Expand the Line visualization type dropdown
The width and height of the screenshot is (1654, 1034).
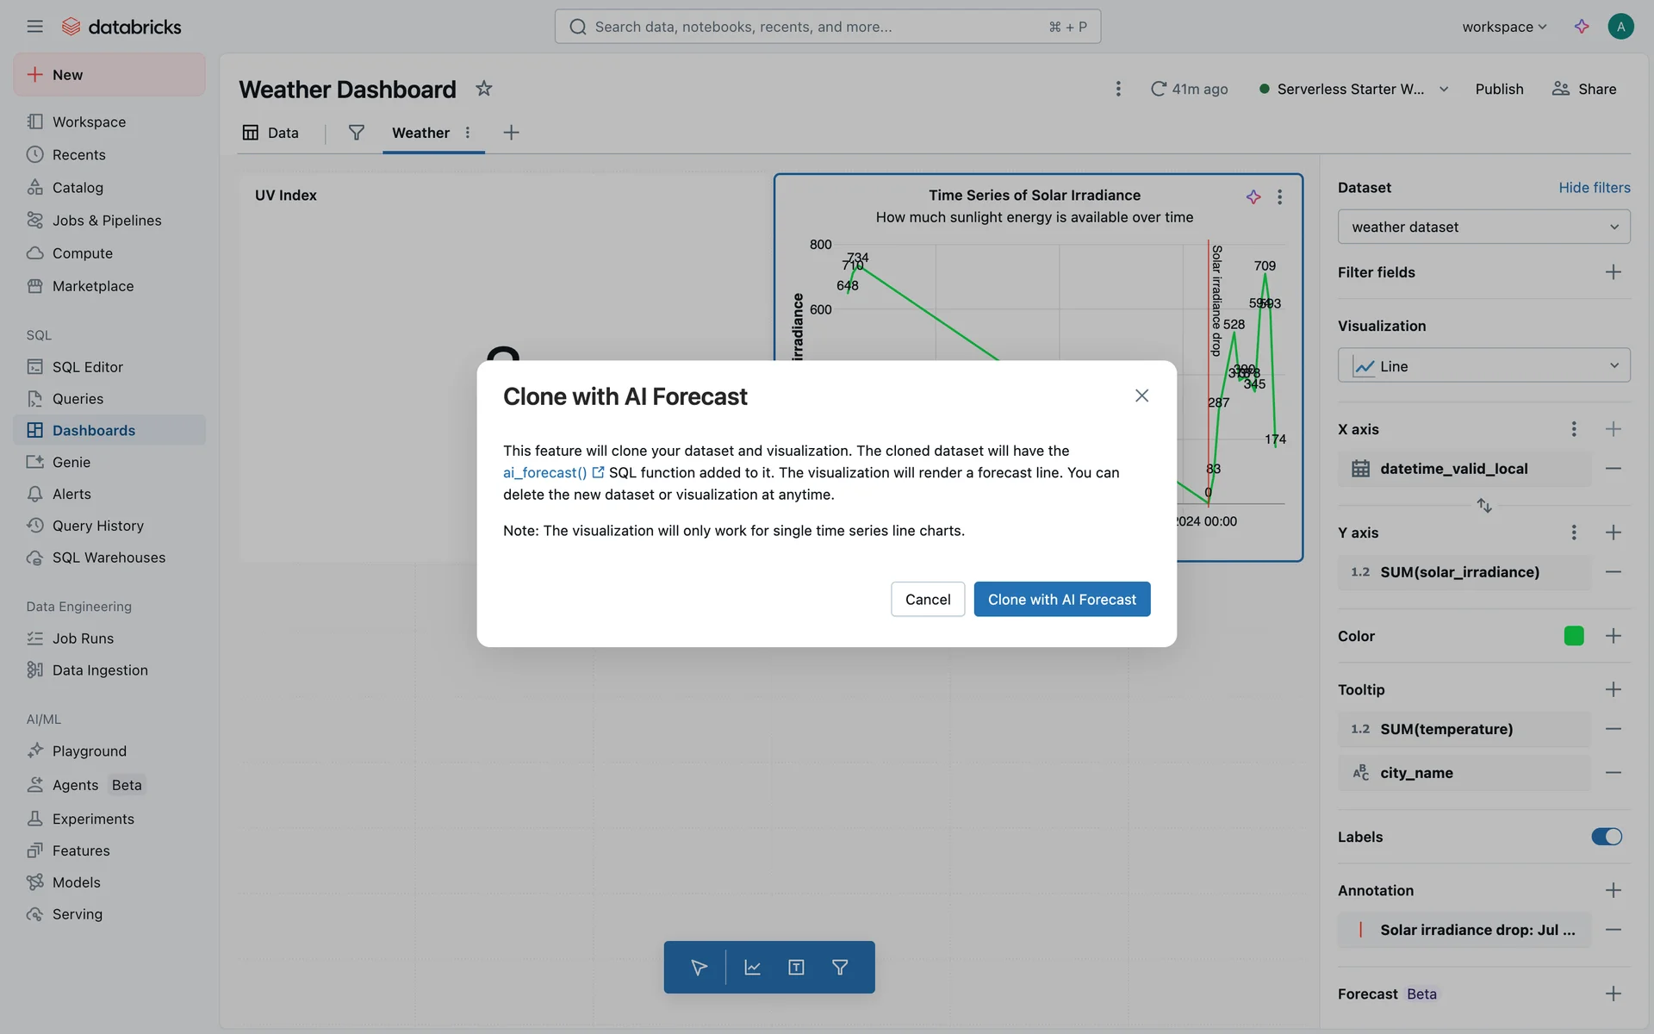point(1483,366)
